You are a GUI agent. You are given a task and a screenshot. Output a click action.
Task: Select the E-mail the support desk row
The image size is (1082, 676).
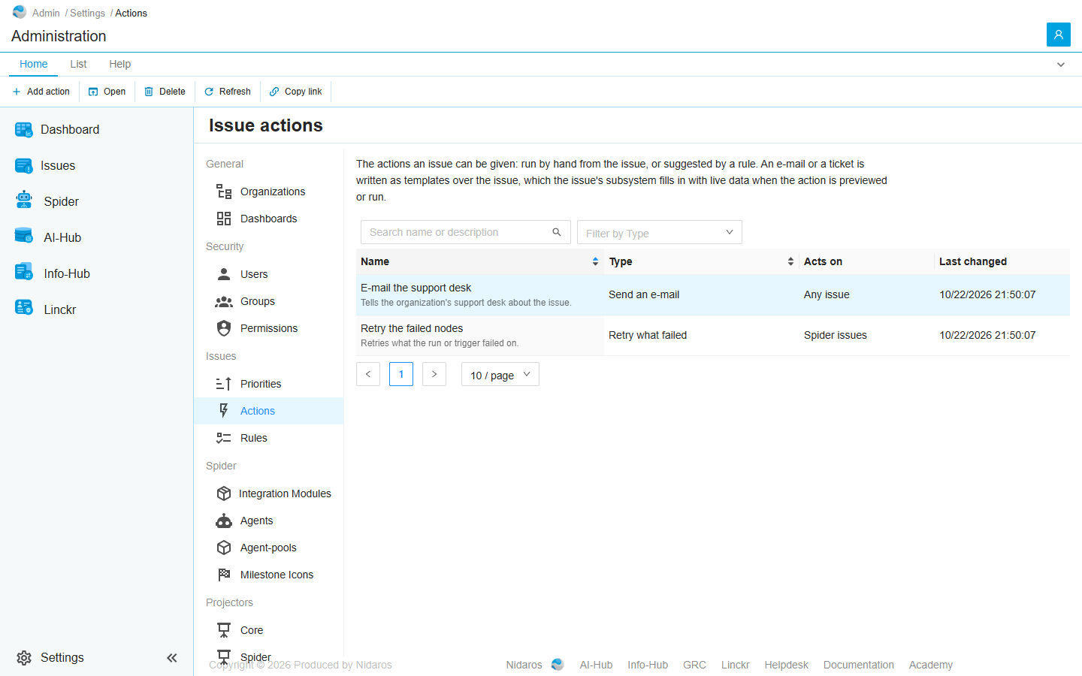713,294
